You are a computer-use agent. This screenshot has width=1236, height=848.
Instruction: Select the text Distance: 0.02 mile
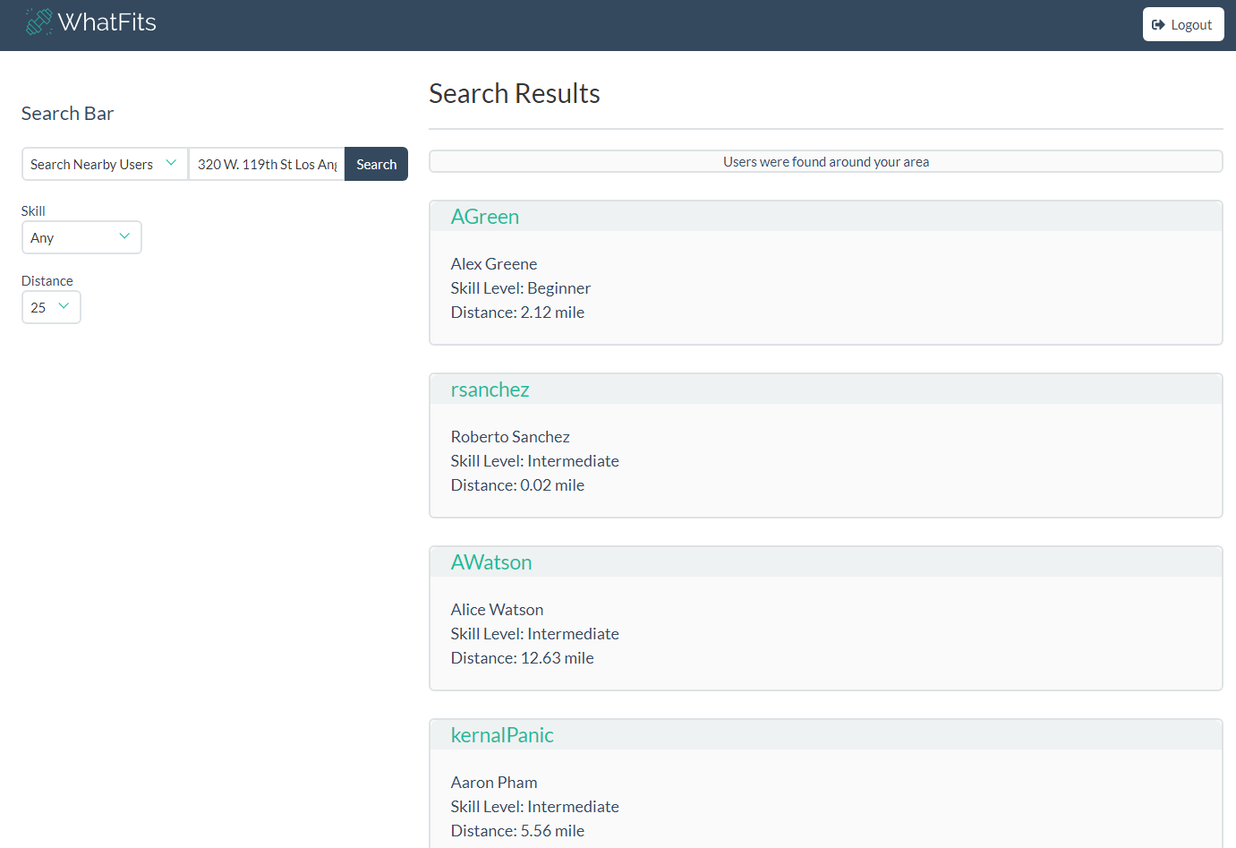click(517, 485)
